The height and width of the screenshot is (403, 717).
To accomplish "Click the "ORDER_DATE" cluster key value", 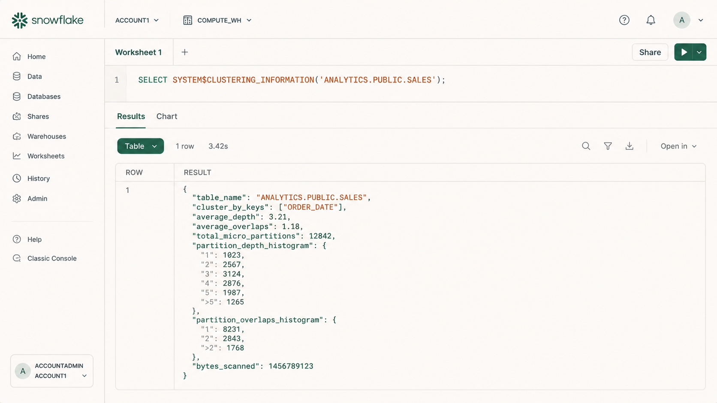I will [x=310, y=207].
